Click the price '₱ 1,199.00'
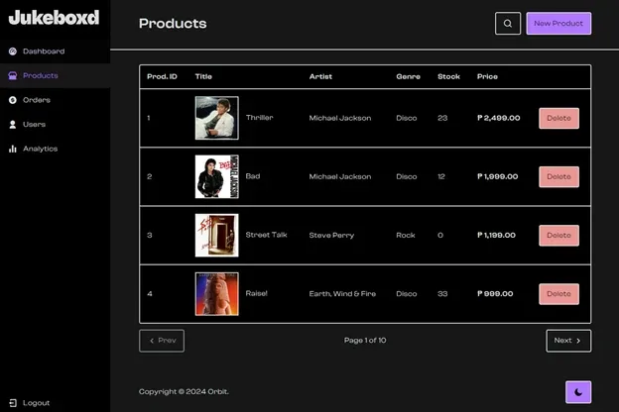Screen dimensions: 619x412 click(496, 236)
